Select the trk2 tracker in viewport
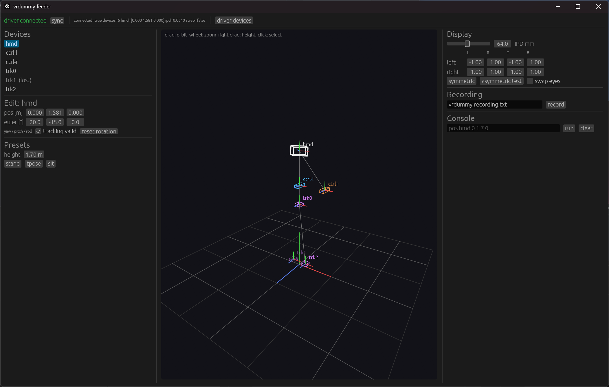 pos(305,263)
